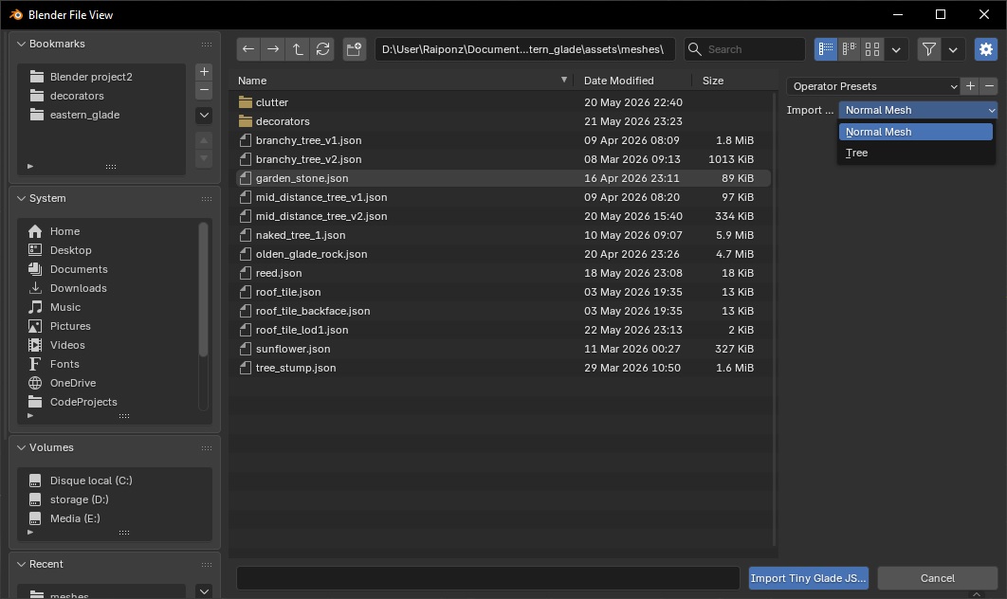Open filter settings dropdown
This screenshot has width=1007, height=599.
[x=953, y=49]
